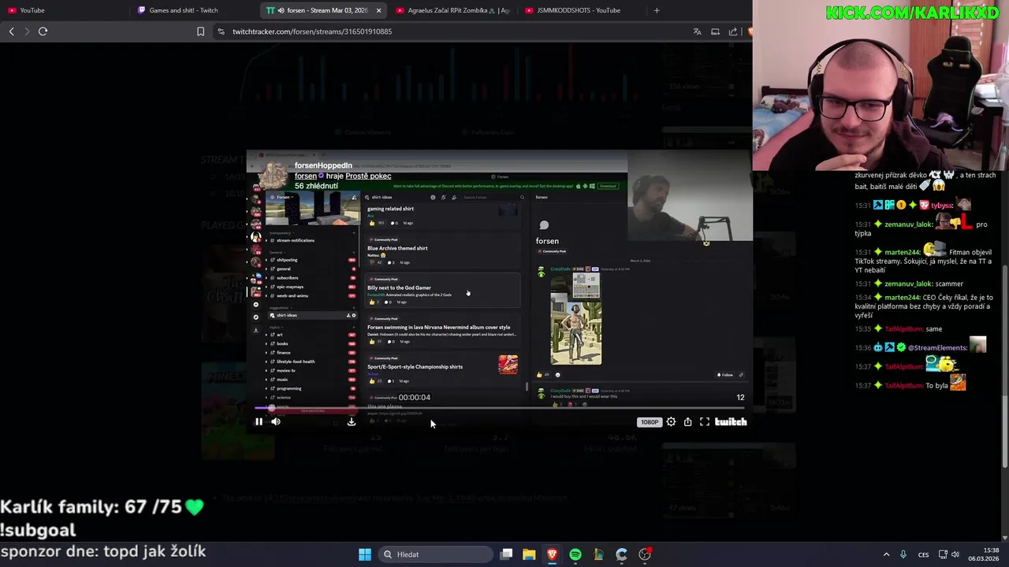Click the Download button in Discord banner

[608, 186]
